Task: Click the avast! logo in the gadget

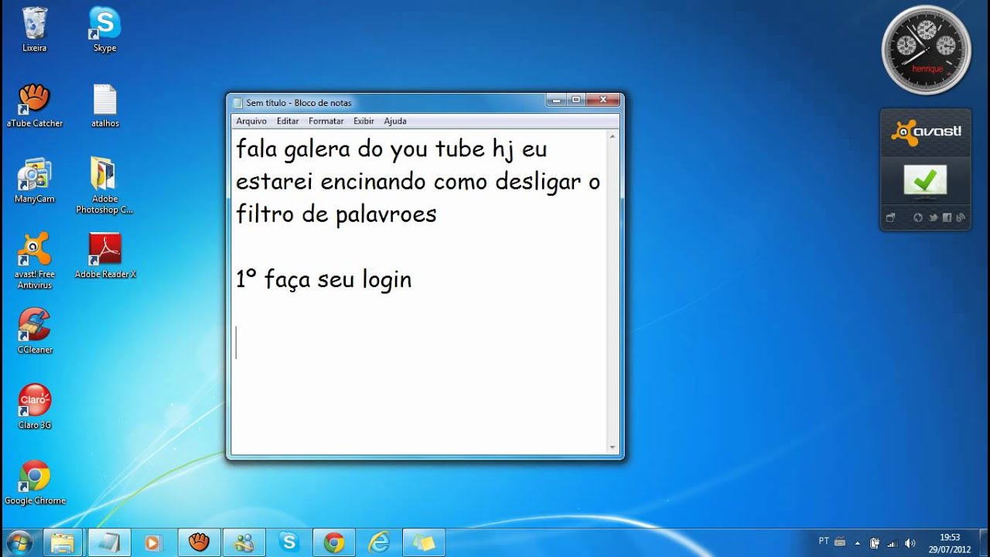Action: coord(926,132)
